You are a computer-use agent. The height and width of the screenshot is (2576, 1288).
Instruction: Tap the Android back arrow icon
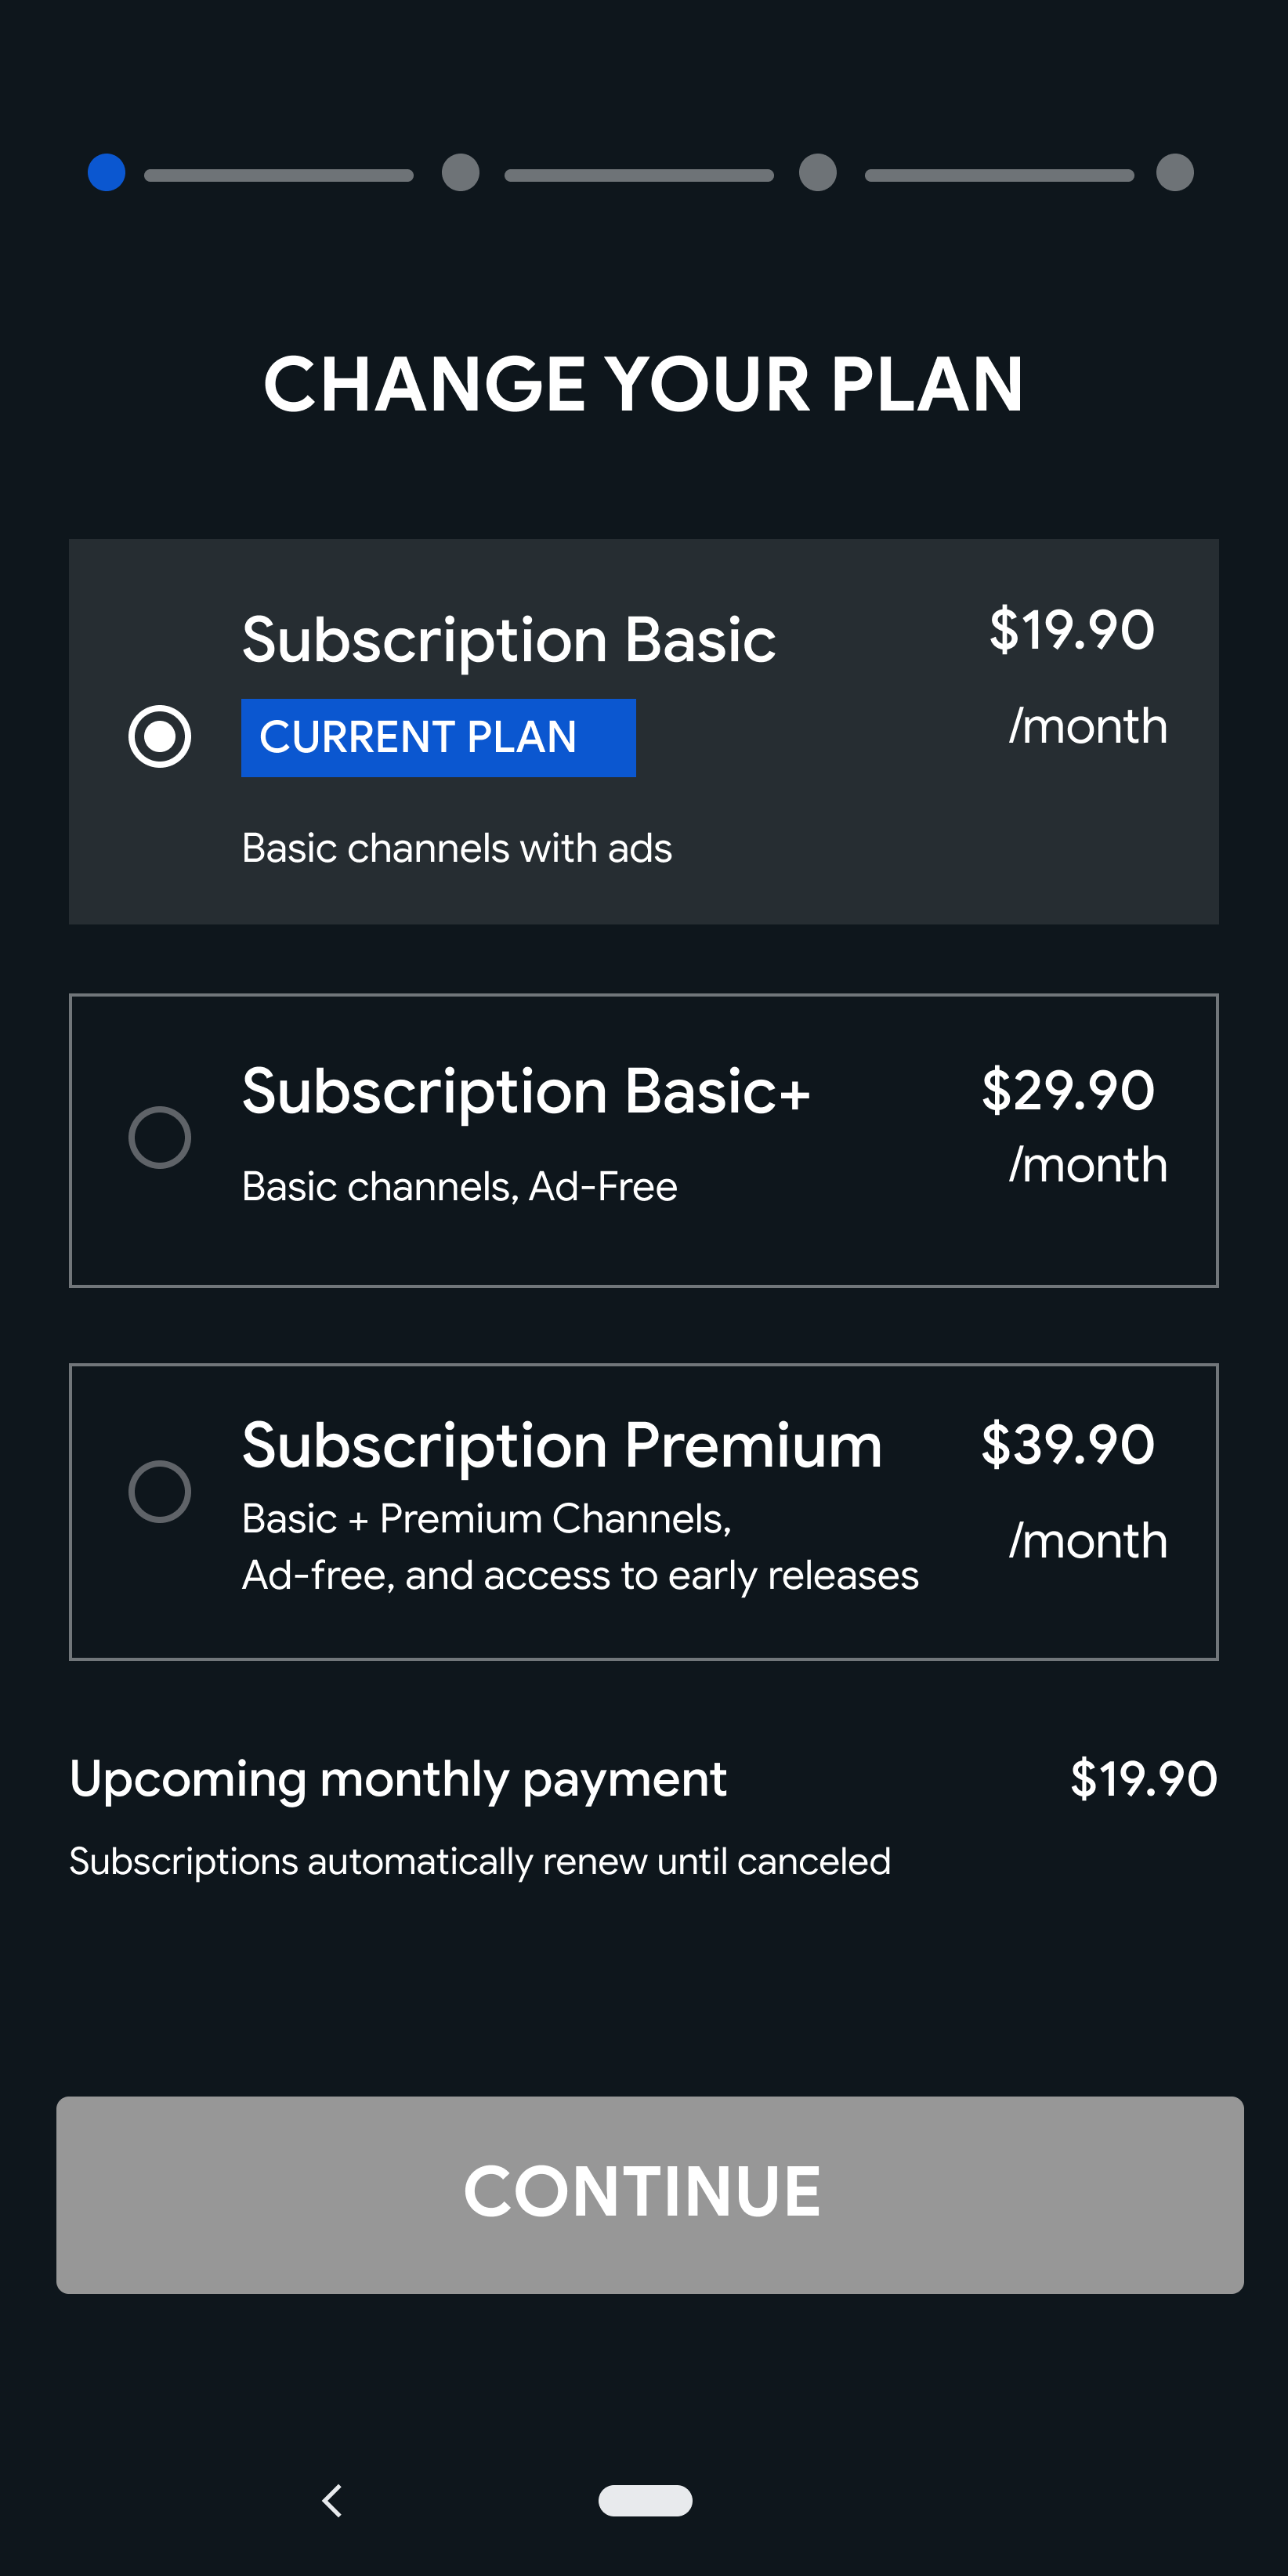pyautogui.click(x=333, y=2500)
